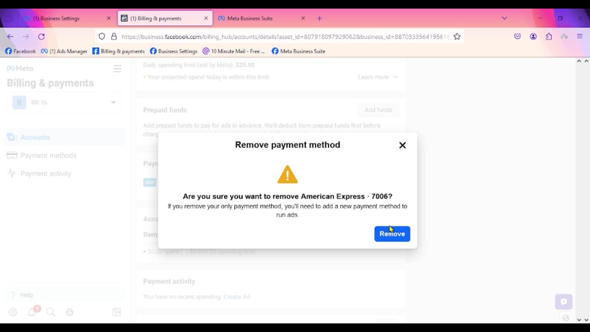Select Payment activity in the sidebar
This screenshot has height=332, width=590.
65,173
